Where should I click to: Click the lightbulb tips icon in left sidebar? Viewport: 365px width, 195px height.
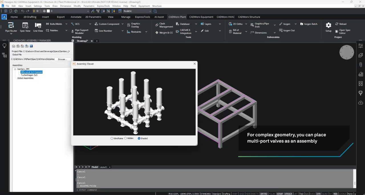coord(5,46)
